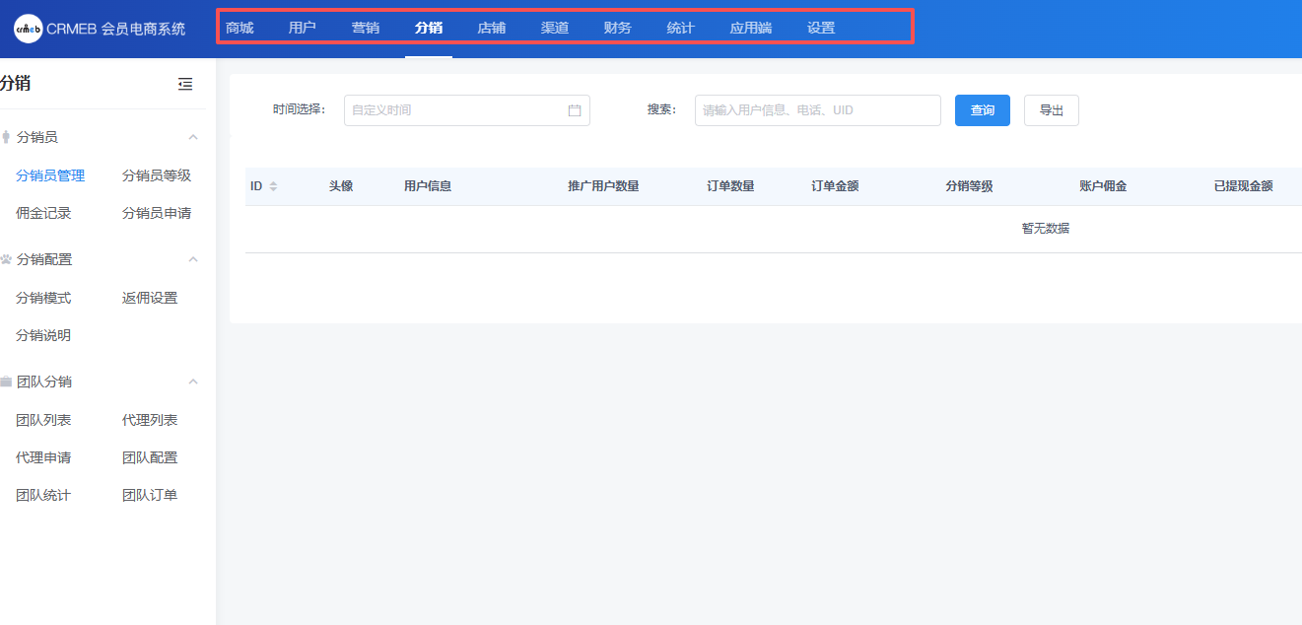Open the 商城 top navigation tab
The image size is (1302, 625).
point(240,28)
